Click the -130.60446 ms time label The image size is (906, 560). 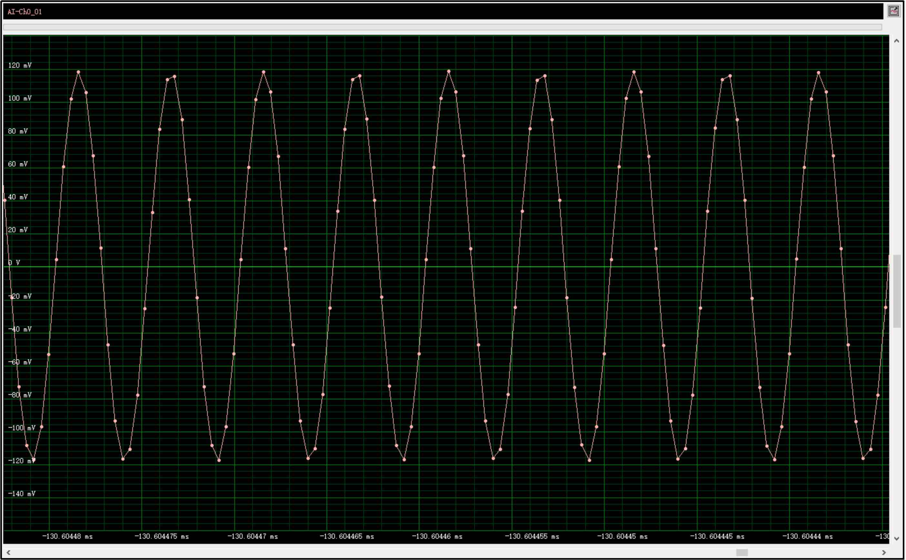tap(438, 537)
